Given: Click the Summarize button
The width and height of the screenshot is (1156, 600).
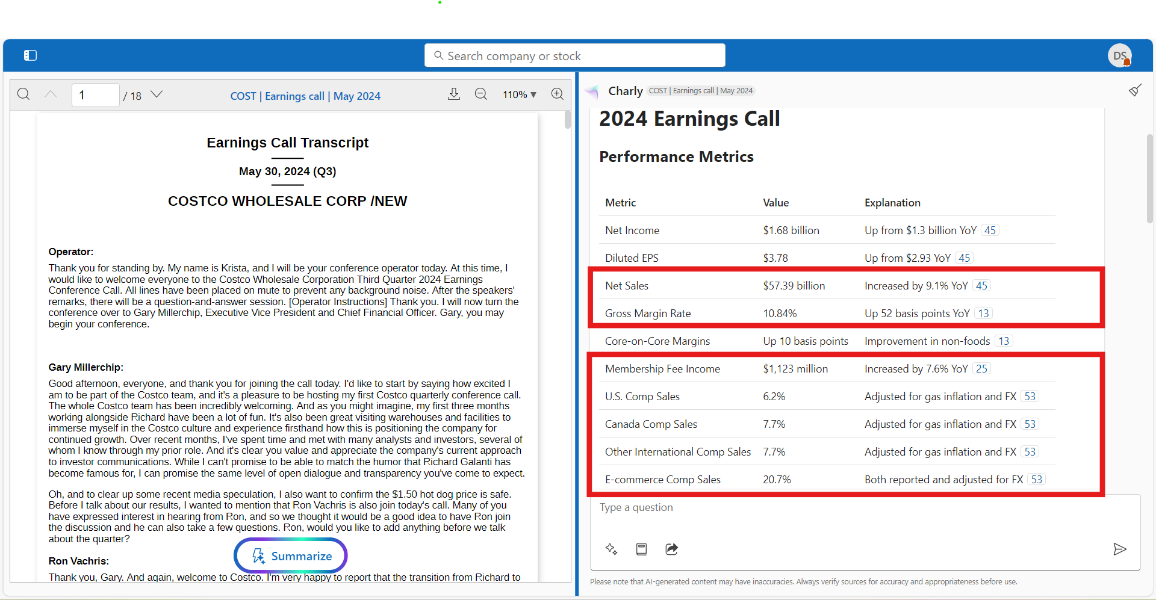Looking at the screenshot, I should 291,555.
